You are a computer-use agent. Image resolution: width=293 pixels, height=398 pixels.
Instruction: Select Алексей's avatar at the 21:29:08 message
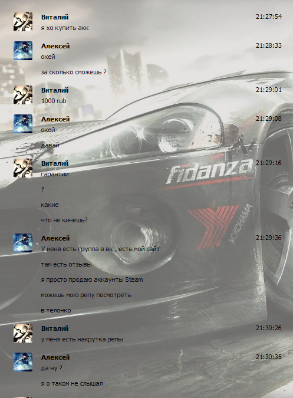(23, 124)
